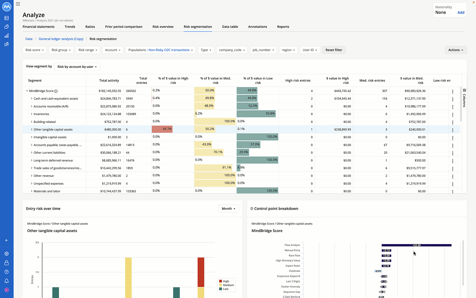
Task: Open the data list icon in sidebar
Action: coord(7,18)
